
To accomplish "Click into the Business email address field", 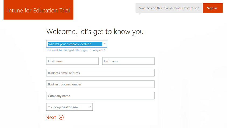I will [x=100, y=73].
